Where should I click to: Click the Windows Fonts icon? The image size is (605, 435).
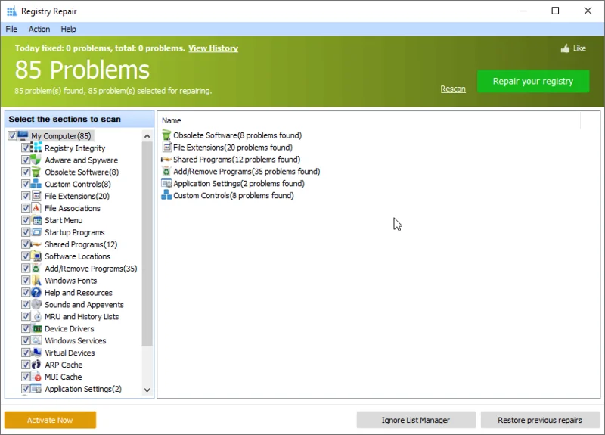(36, 280)
